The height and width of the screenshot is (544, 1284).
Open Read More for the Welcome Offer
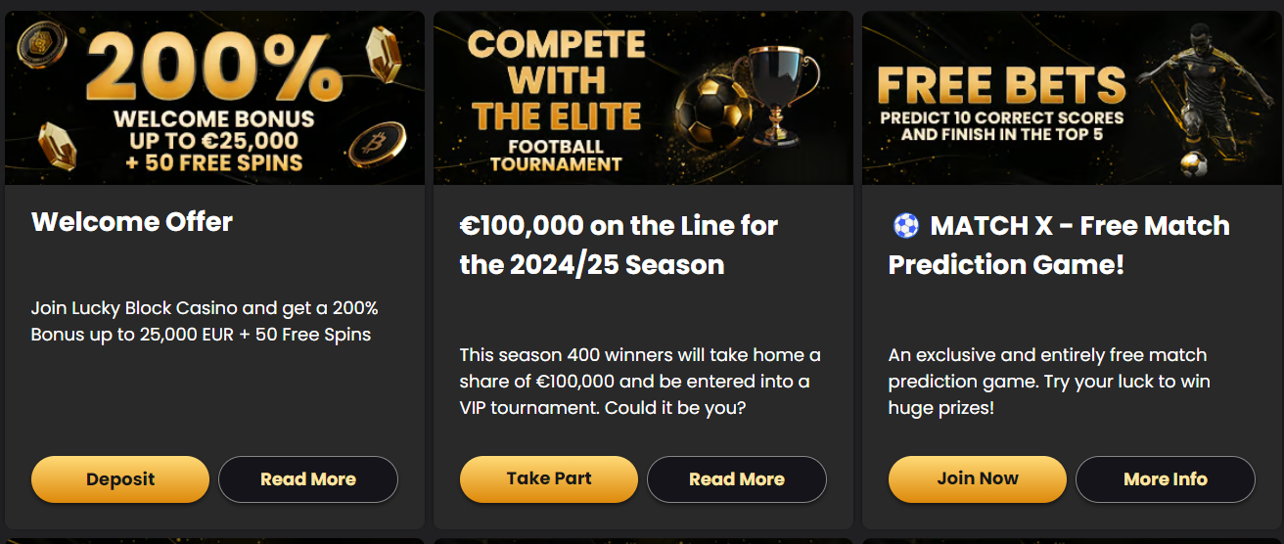tap(307, 479)
